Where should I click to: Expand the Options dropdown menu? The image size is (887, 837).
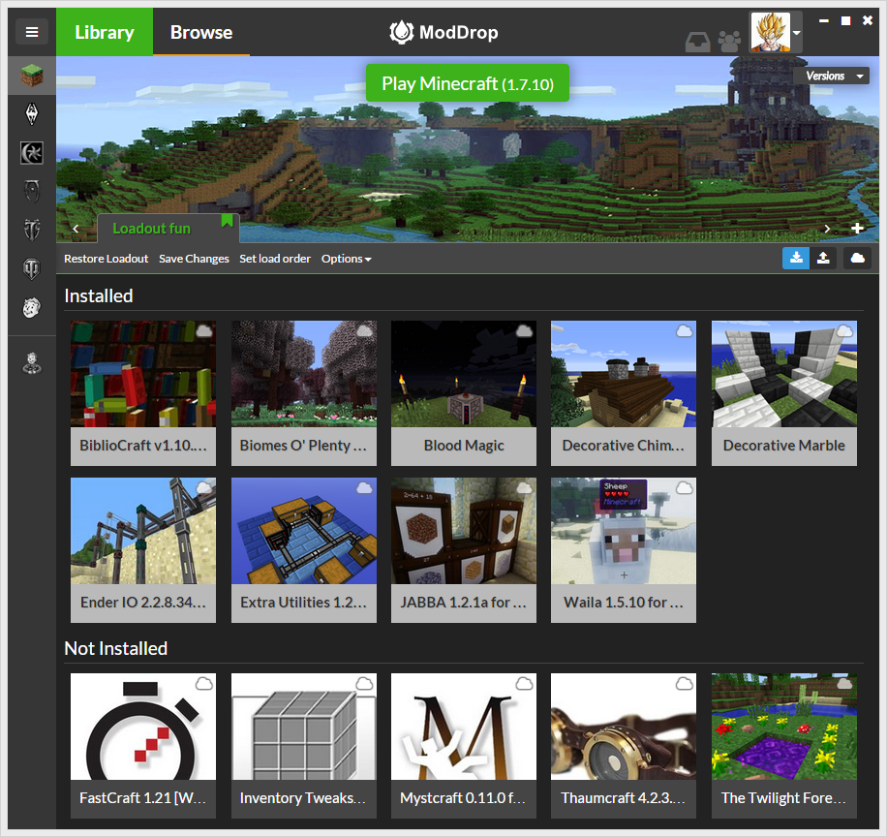[347, 259]
